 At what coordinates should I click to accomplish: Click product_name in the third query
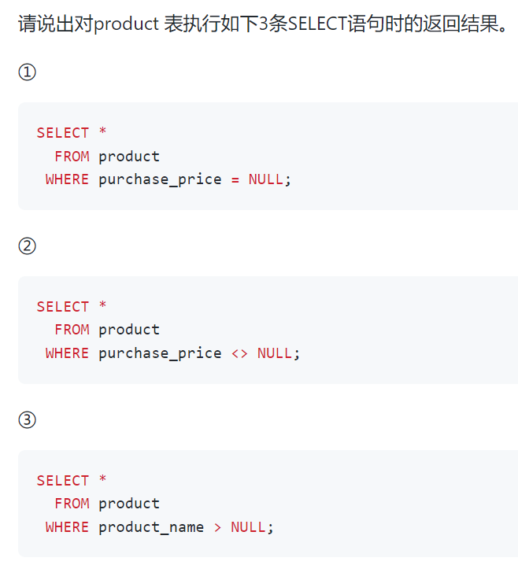[x=151, y=527]
